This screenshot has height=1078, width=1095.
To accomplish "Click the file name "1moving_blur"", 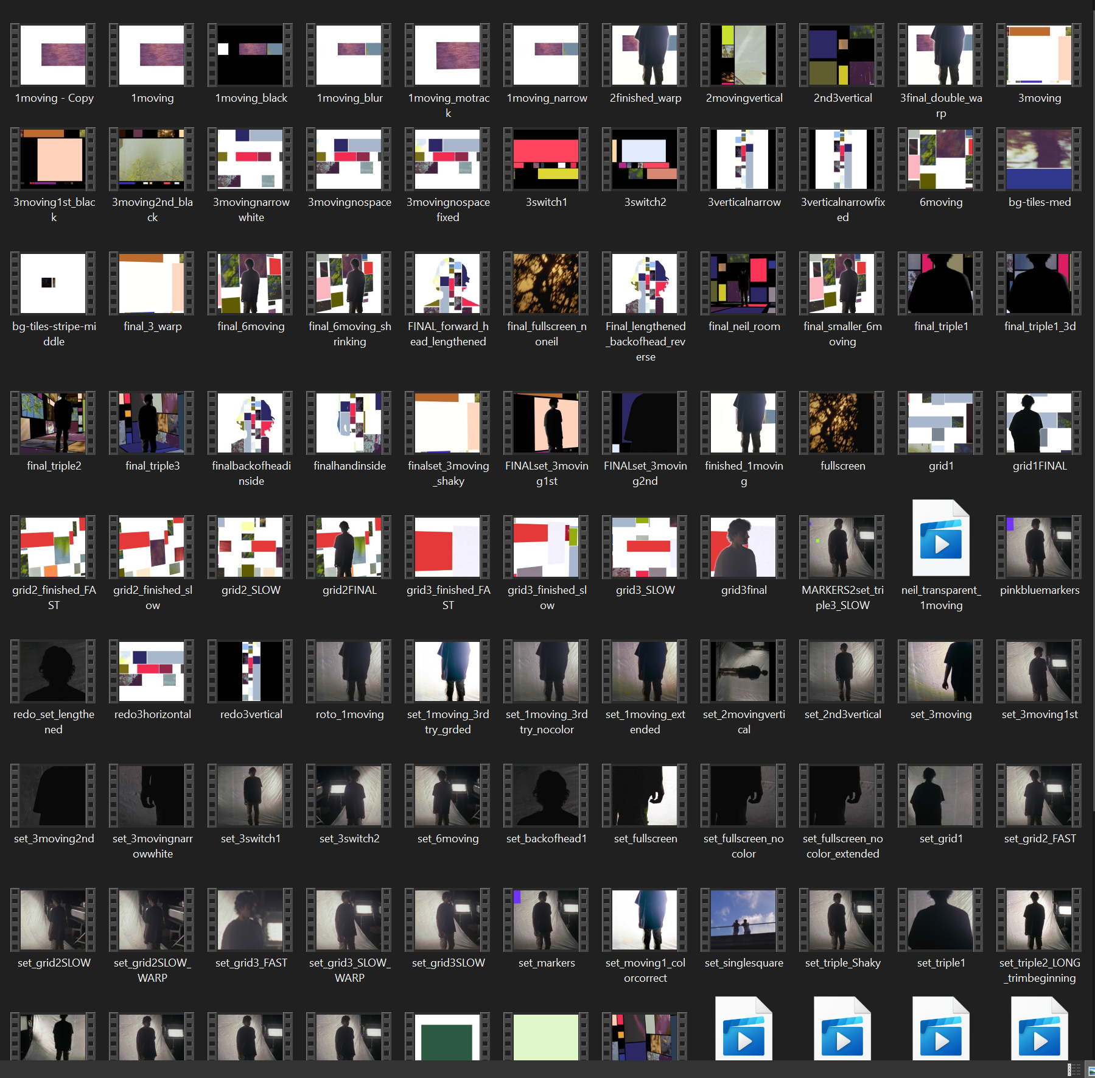I will pos(349,98).
